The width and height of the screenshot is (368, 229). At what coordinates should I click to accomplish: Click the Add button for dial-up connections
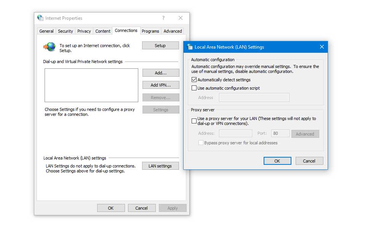pyautogui.click(x=160, y=73)
